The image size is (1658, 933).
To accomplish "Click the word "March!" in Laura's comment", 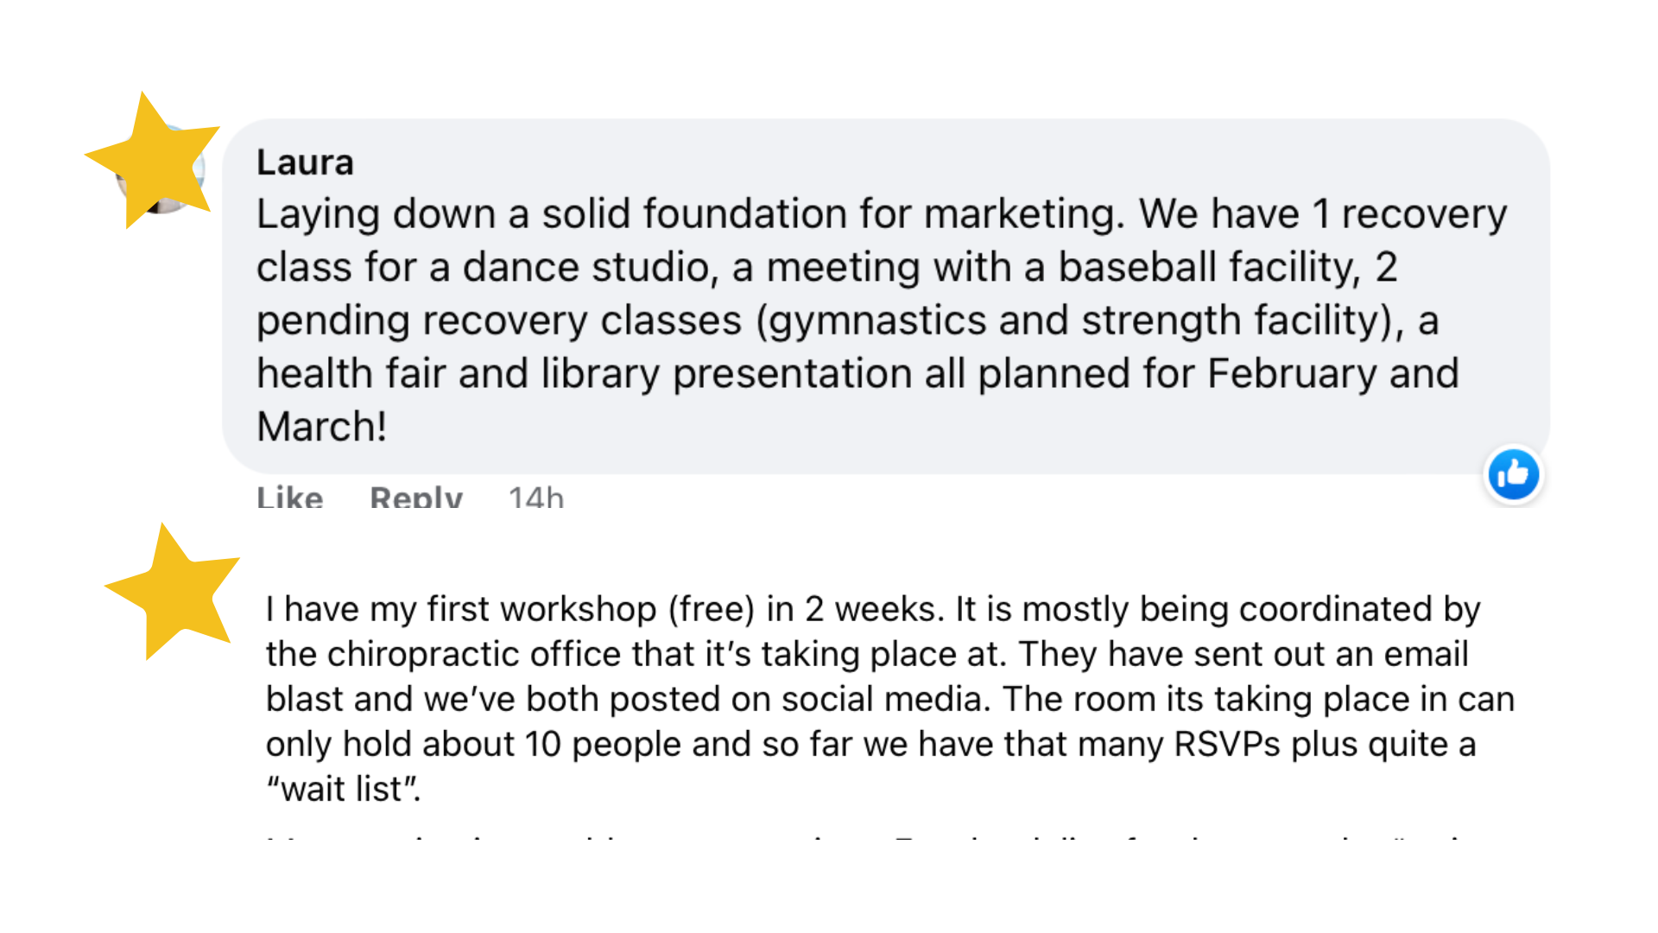I will (x=321, y=427).
